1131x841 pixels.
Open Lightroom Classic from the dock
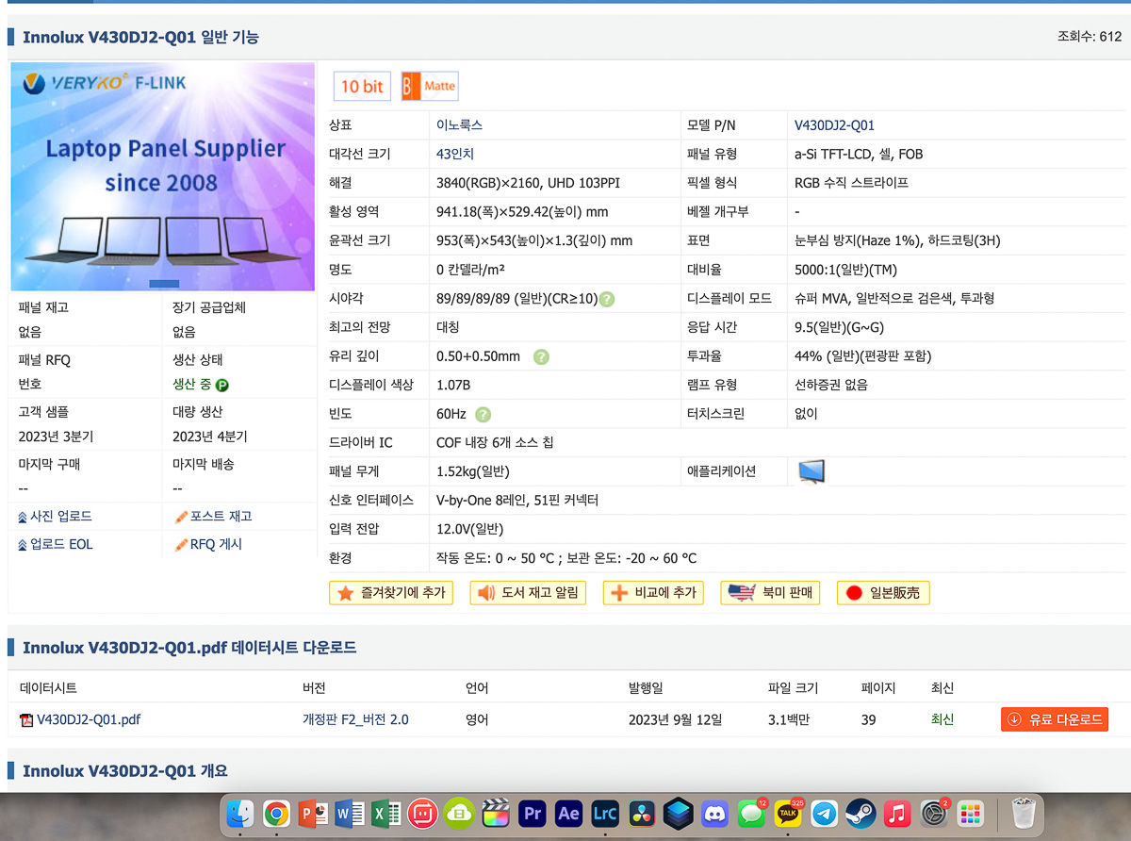[x=605, y=812]
